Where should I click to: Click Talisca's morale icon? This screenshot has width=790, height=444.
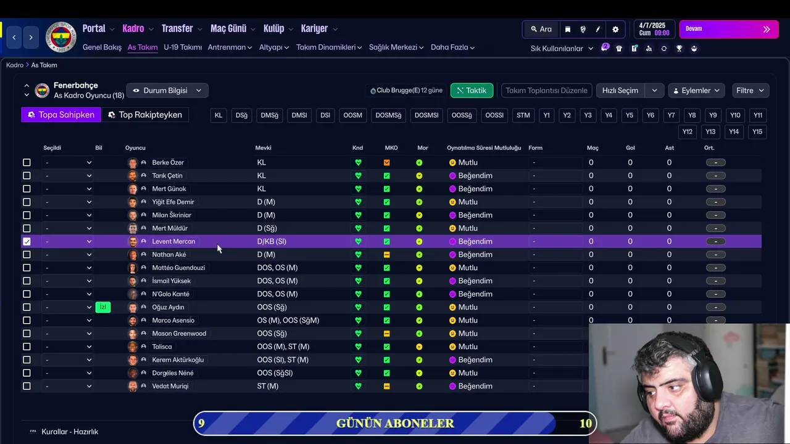419,347
